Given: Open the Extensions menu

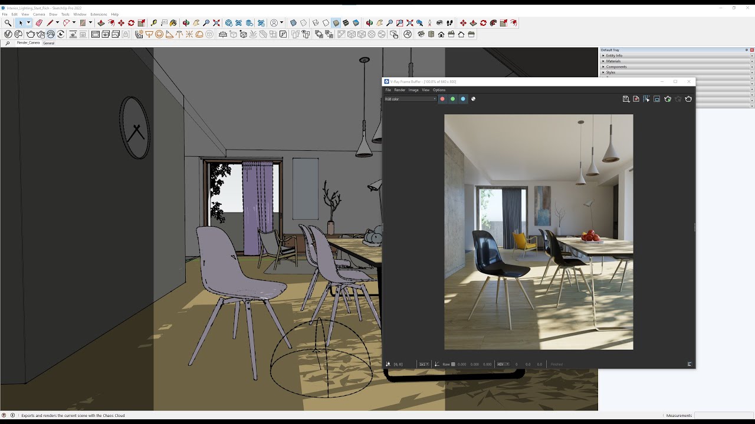Looking at the screenshot, I should click(x=99, y=14).
